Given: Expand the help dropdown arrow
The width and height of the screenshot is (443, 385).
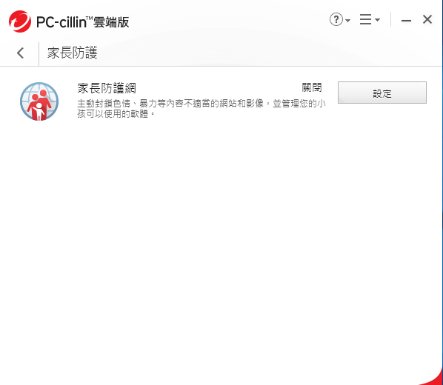Looking at the screenshot, I should (347, 20).
